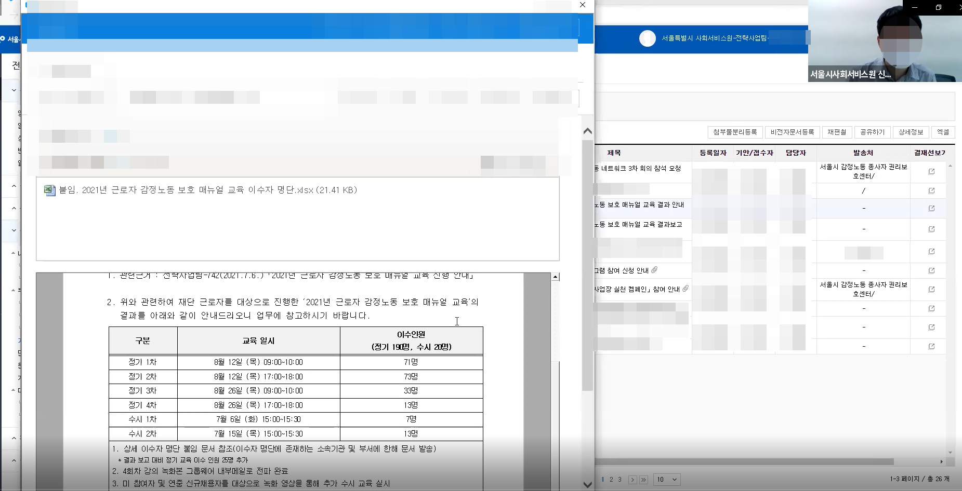The width and height of the screenshot is (962, 491).
Task: Go to next page with single arrow
Action: tap(632, 480)
